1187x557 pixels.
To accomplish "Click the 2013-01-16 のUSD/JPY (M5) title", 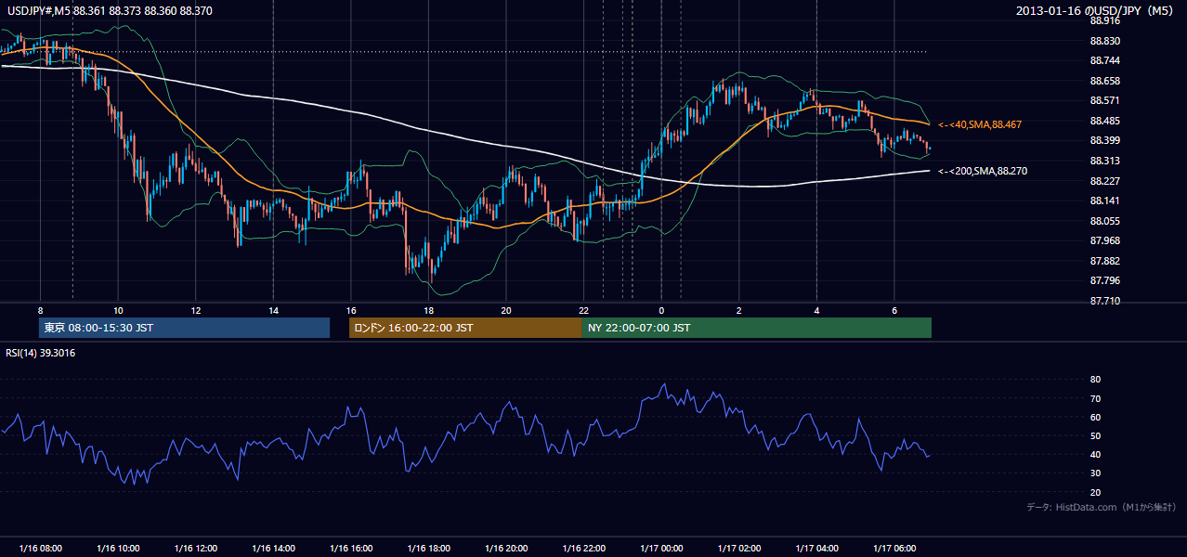I will 1095,10.
